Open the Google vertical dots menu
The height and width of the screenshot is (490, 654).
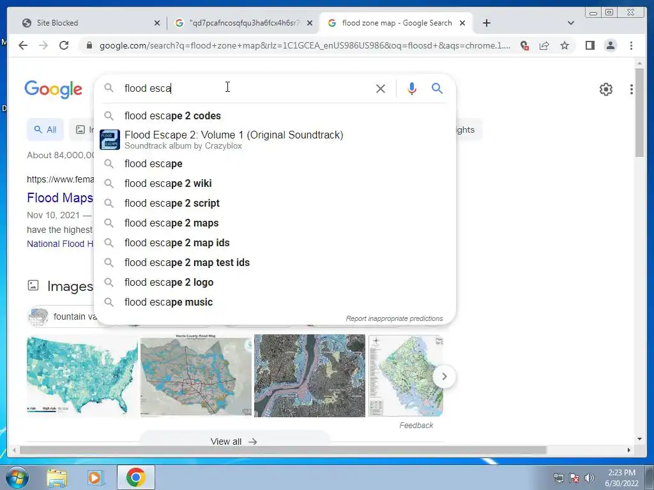point(632,89)
